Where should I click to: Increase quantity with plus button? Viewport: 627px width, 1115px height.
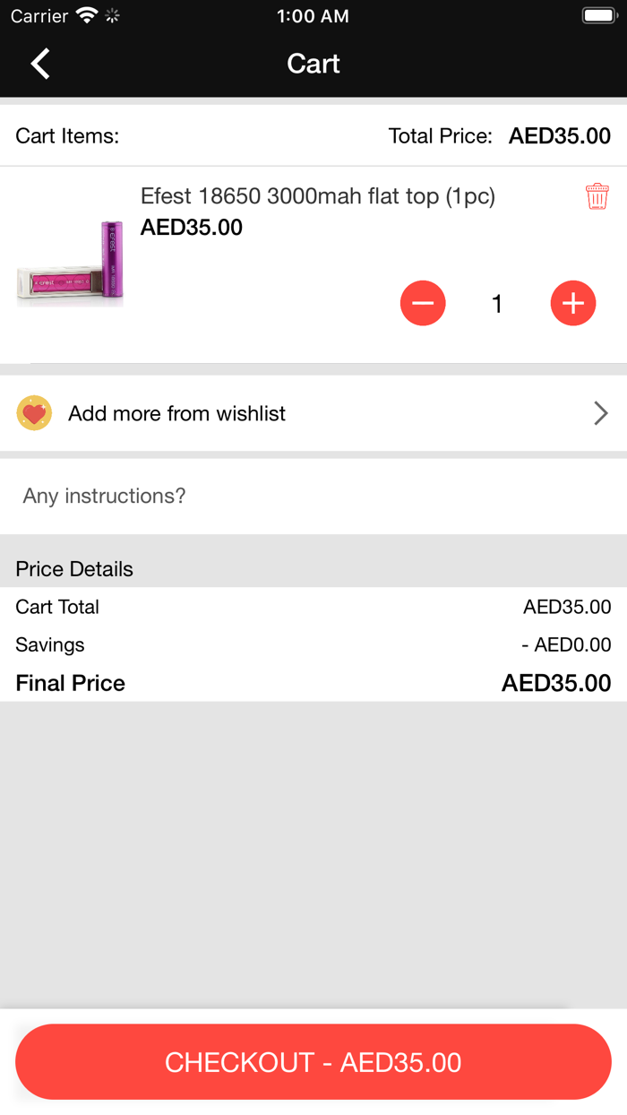[573, 303]
